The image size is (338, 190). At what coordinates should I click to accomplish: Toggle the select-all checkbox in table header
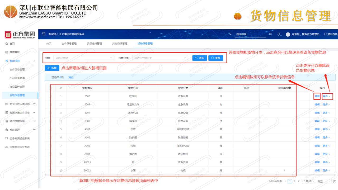coord(50,88)
